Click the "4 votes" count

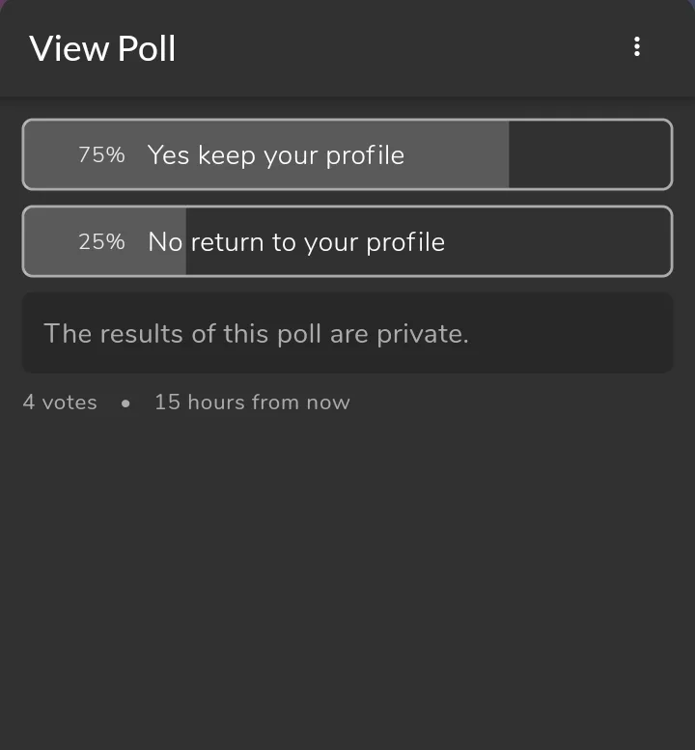pos(60,403)
